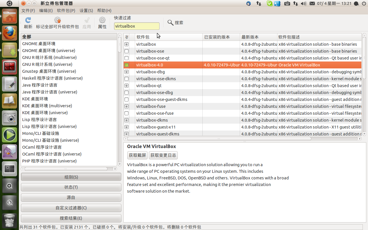Click the keyboard input indicator icon

point(287,3)
